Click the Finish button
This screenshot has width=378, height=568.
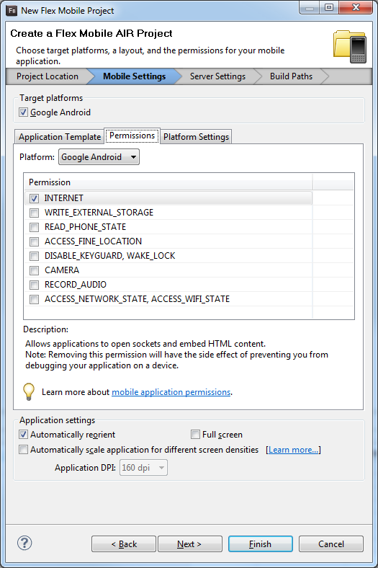pos(261,544)
